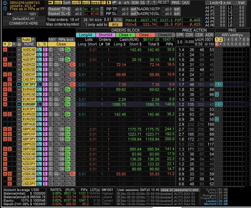The width and height of the screenshot is (251, 208).
Task: Toggle the D flag on the CADJPY row
Action: click(x=10, y=79)
